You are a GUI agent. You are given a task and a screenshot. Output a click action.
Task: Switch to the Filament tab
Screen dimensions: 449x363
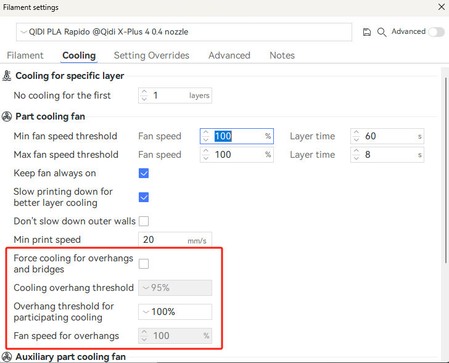[25, 55]
